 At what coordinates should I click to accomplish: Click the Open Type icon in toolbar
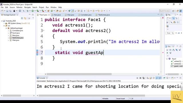pyautogui.click(x=57, y=11)
